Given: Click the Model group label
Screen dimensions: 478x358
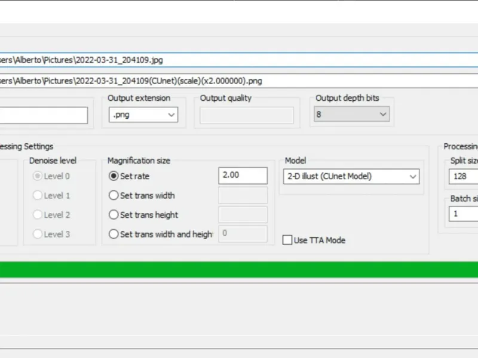Looking at the screenshot, I should pos(295,161).
